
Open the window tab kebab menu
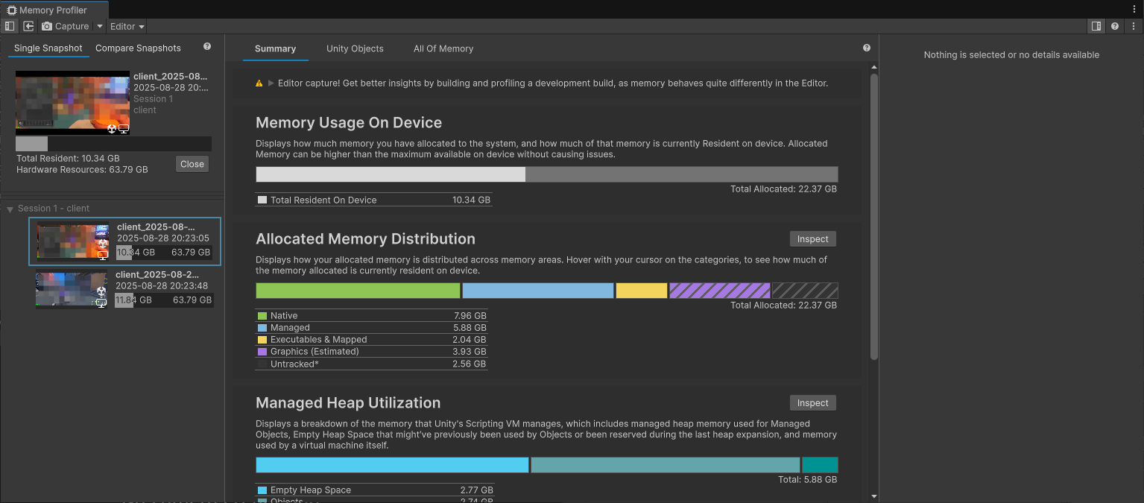click(1134, 8)
